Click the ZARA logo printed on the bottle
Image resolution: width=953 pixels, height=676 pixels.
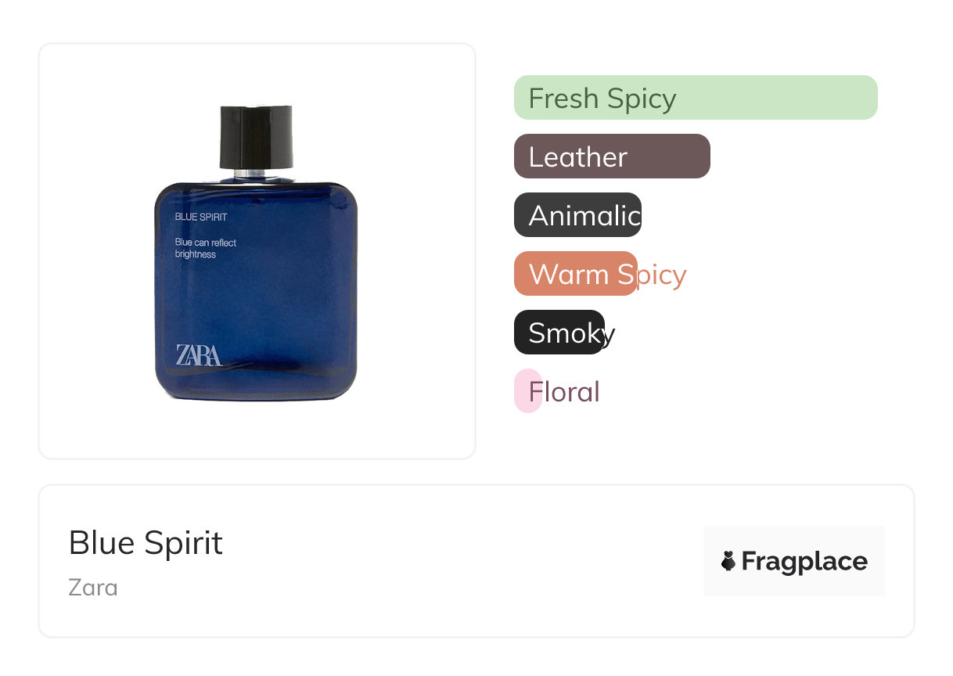(199, 355)
